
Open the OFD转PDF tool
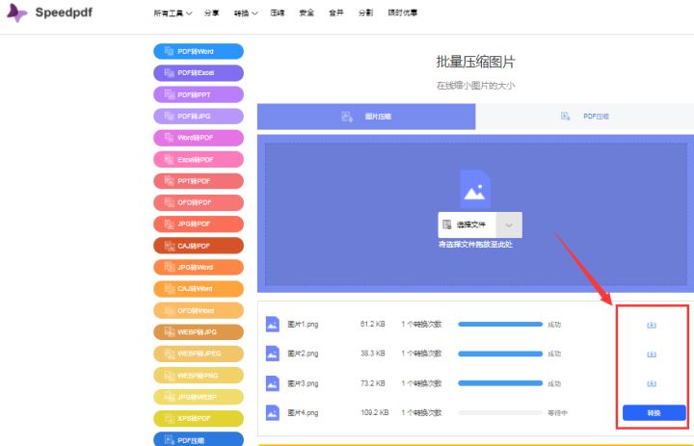click(x=199, y=202)
